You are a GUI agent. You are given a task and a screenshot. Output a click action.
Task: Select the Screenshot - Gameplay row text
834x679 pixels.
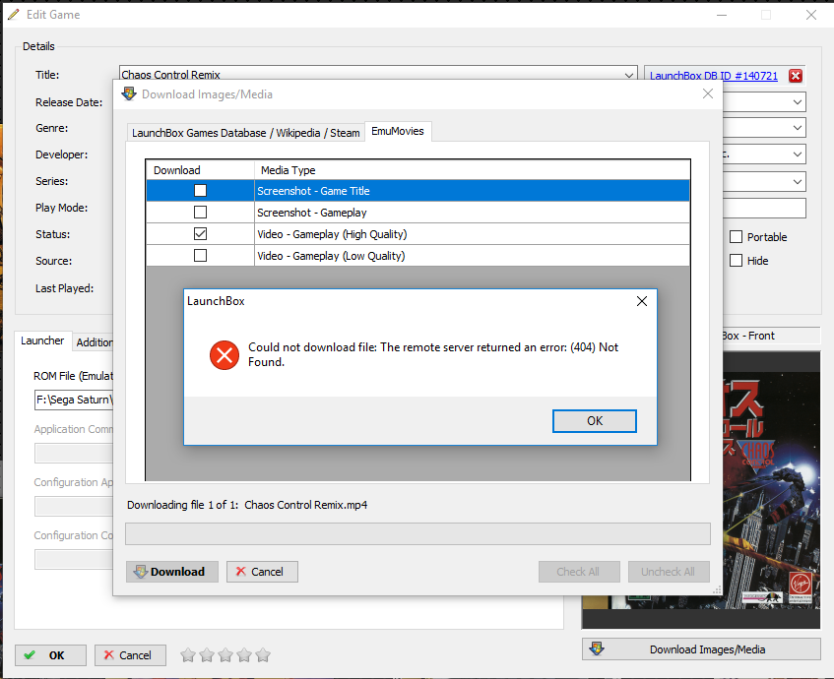click(x=312, y=213)
